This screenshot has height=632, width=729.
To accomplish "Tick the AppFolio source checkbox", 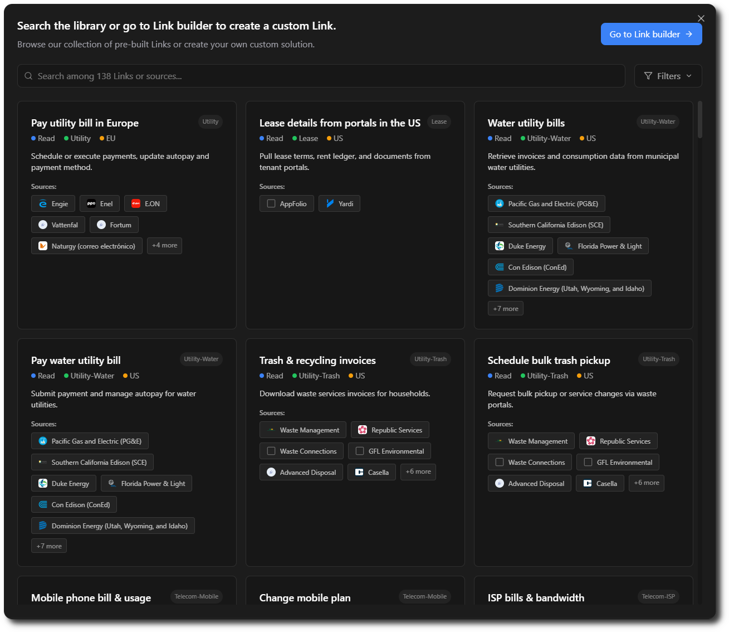I will (271, 204).
